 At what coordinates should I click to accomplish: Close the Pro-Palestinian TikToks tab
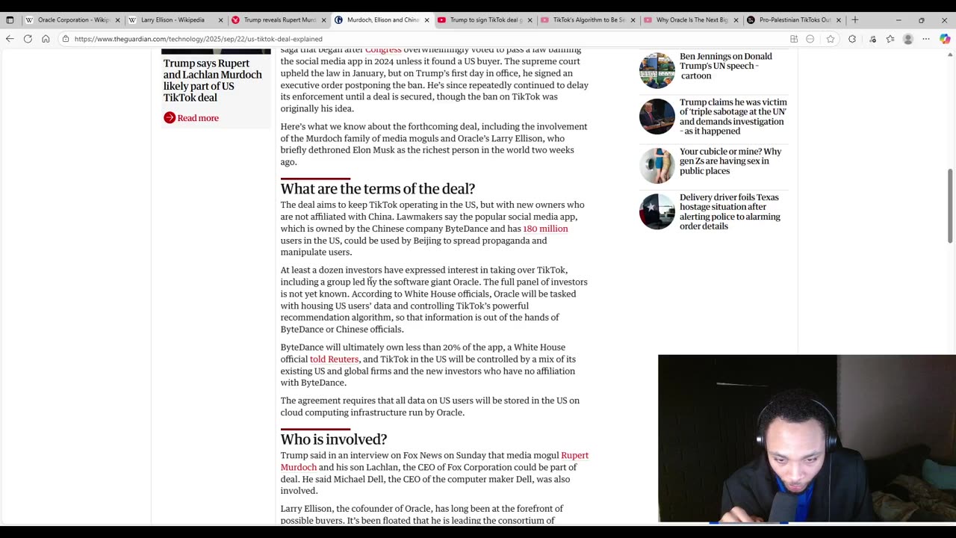(x=839, y=20)
